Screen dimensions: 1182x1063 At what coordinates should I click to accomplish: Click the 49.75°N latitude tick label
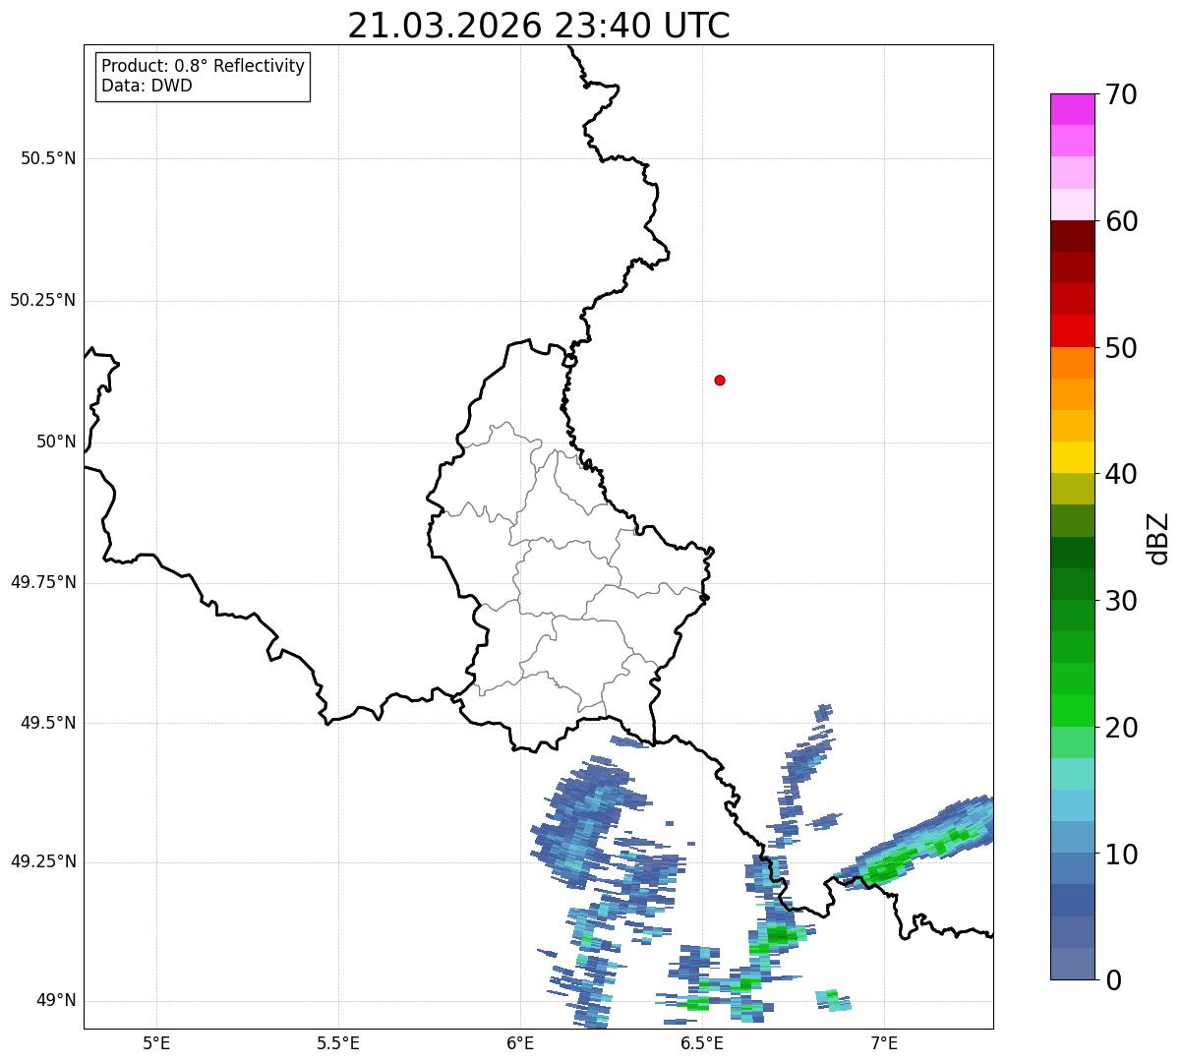[43, 582]
